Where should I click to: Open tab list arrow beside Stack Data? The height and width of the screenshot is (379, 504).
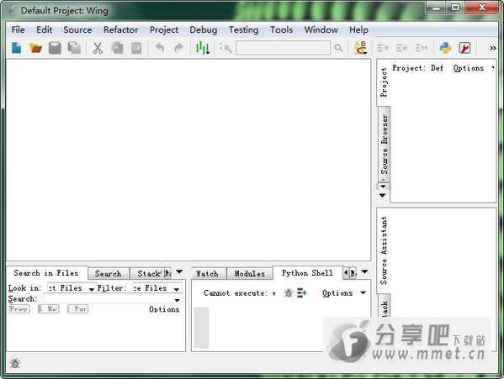(x=179, y=272)
